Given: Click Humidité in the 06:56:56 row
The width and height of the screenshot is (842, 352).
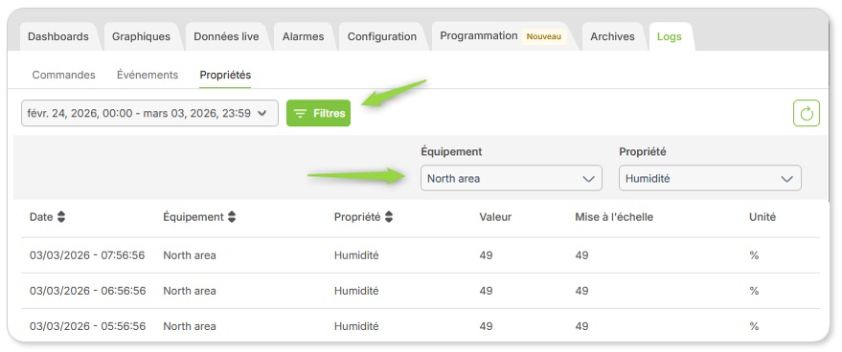Looking at the screenshot, I should tap(356, 291).
